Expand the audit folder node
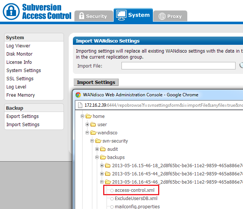Viewport: 243px width, 209px height. tap(97, 149)
